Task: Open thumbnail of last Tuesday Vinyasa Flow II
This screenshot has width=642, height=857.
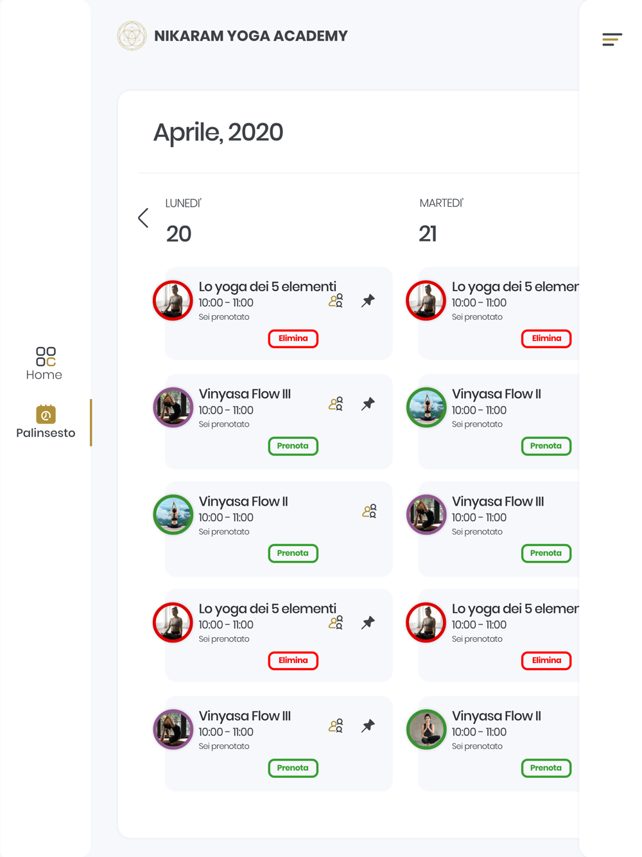Action: click(x=426, y=729)
